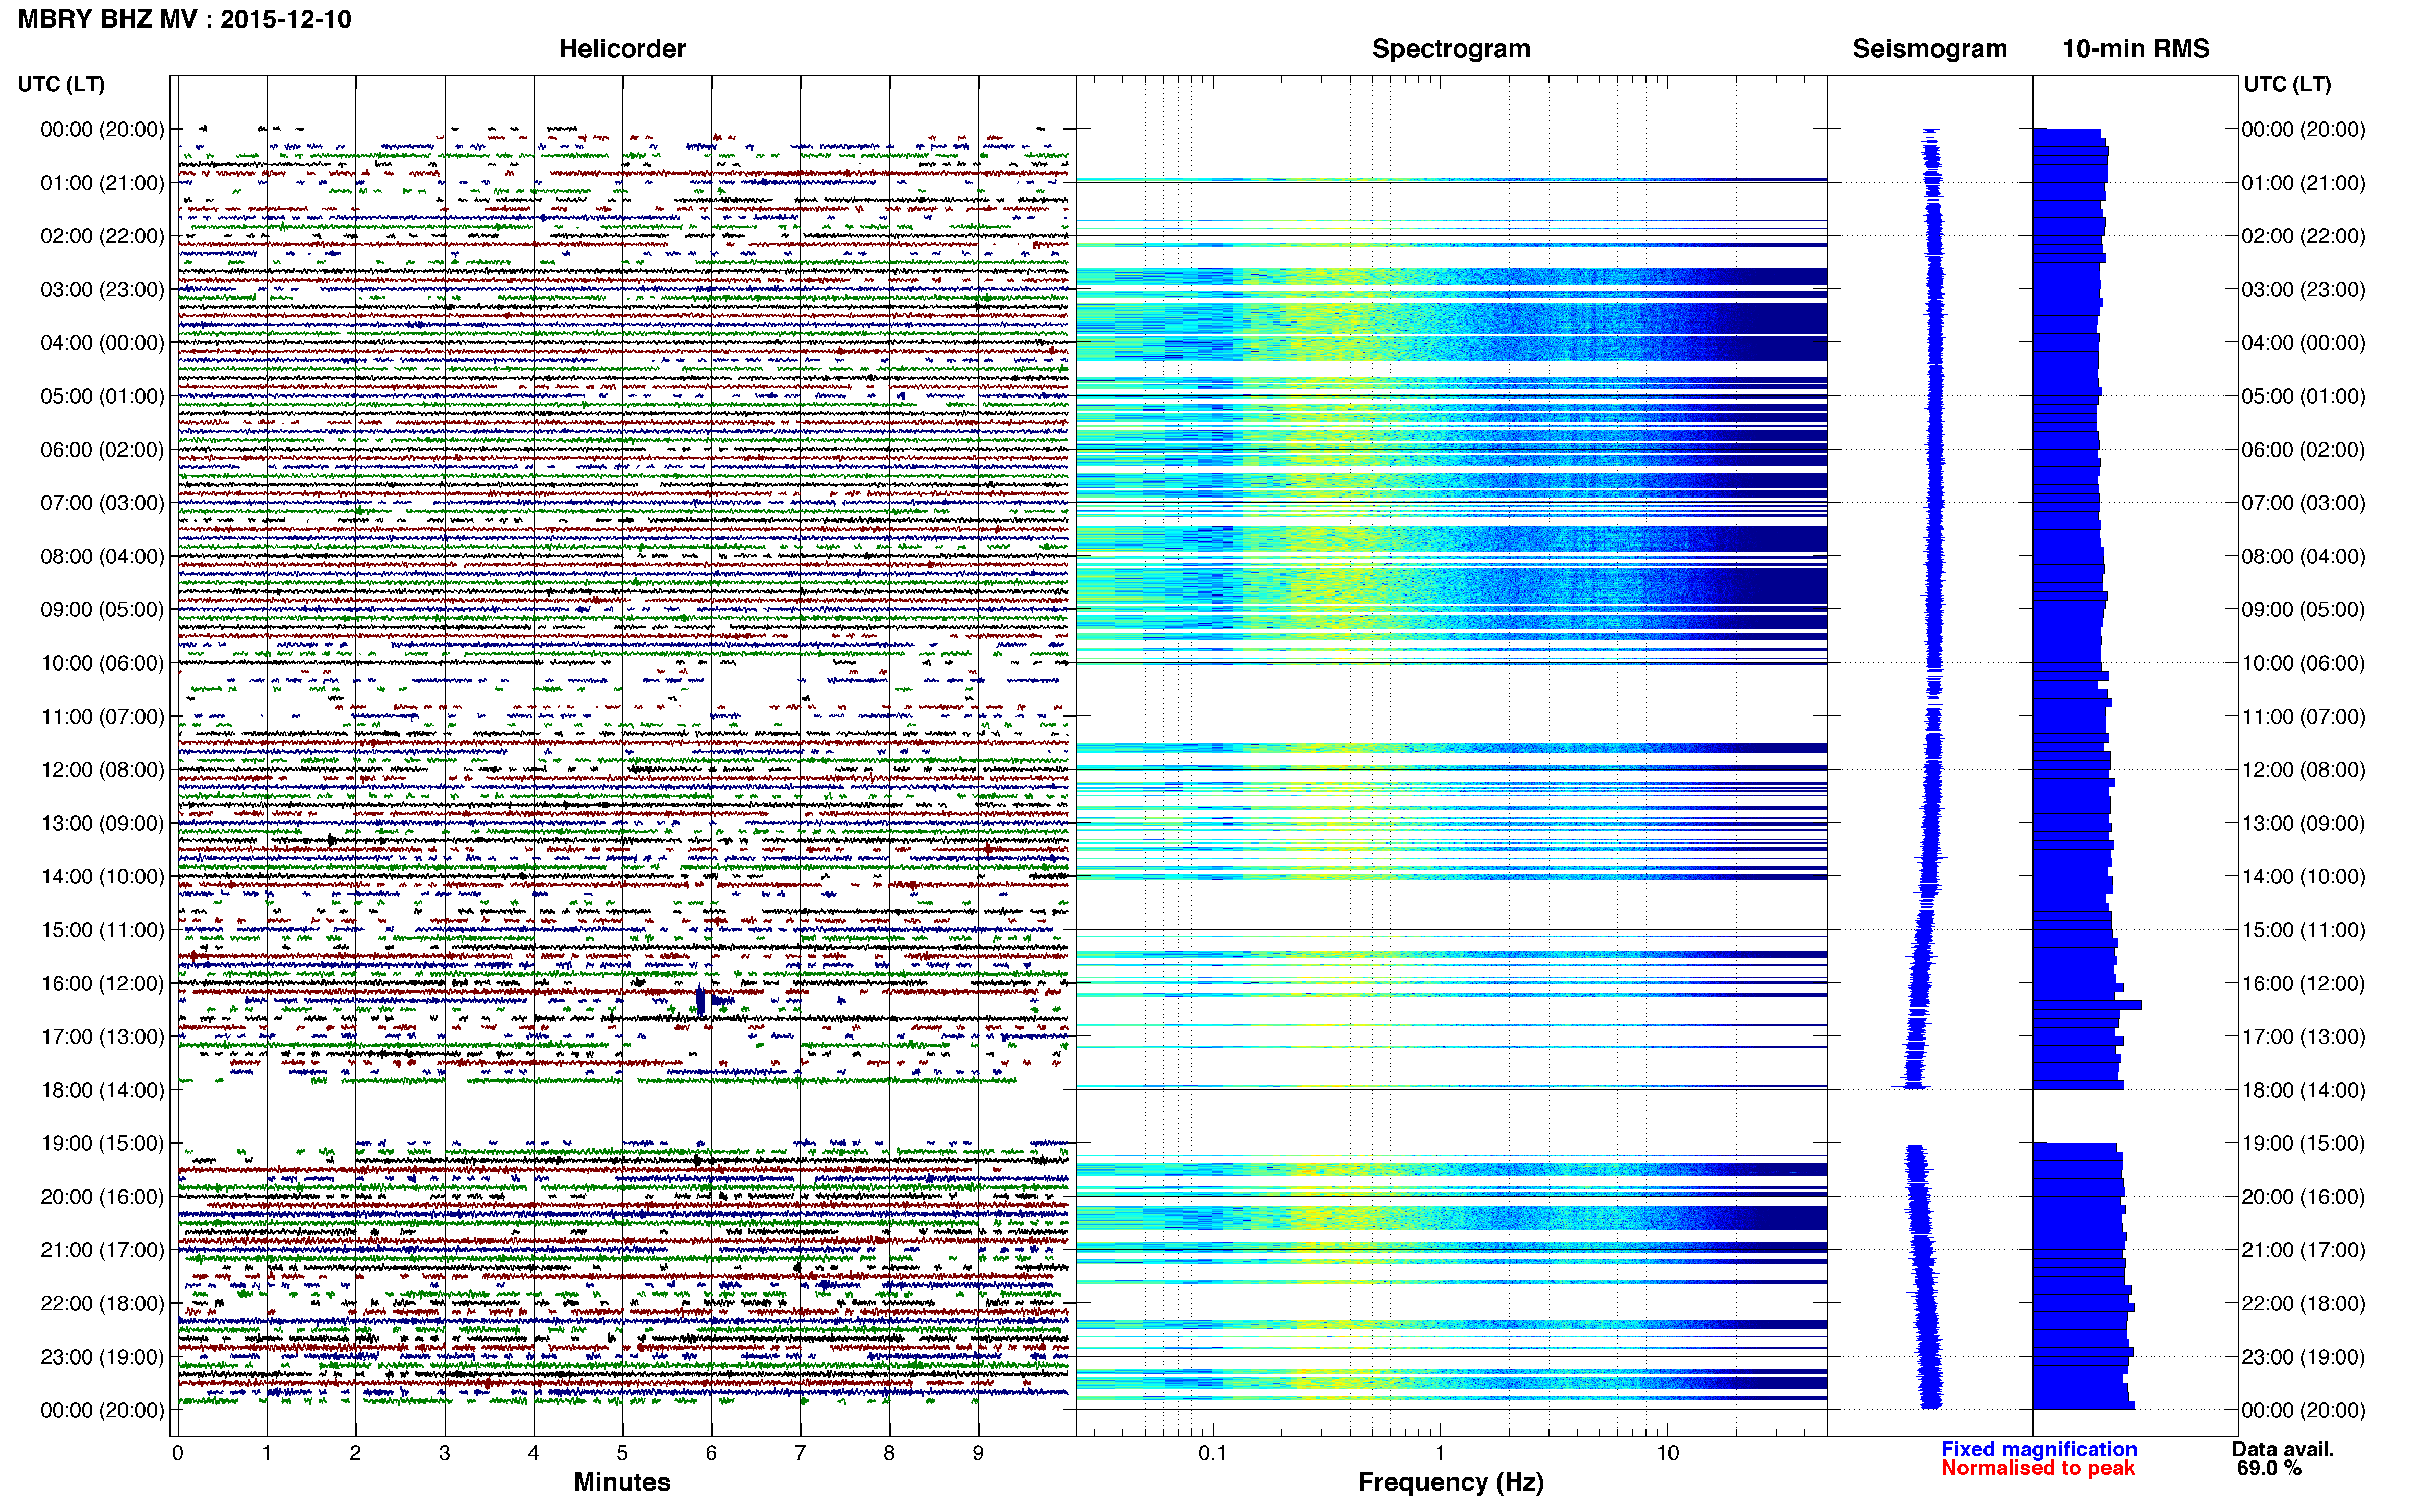The image size is (2420, 1512).
Task: Select the 'Fixed magnification' legend text
Action: [x=2039, y=1449]
